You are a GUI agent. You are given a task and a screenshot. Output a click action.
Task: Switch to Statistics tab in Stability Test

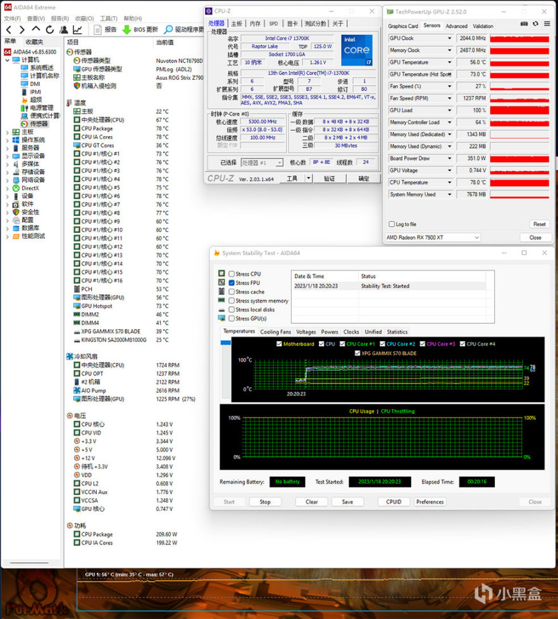tap(397, 332)
